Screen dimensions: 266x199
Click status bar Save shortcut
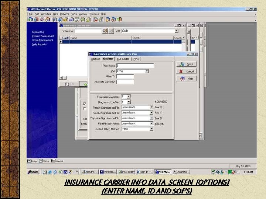click(x=44, y=161)
